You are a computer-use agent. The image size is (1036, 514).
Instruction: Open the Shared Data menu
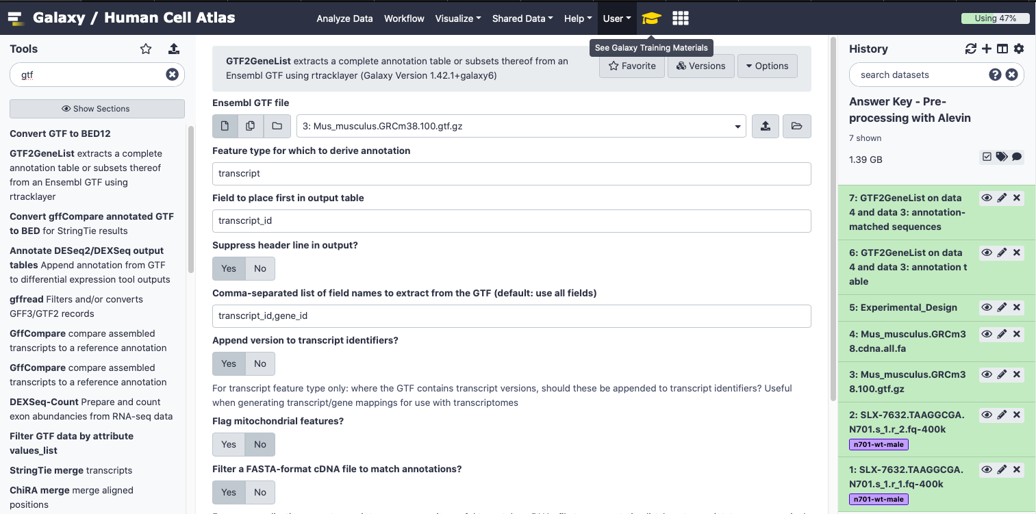(x=522, y=18)
